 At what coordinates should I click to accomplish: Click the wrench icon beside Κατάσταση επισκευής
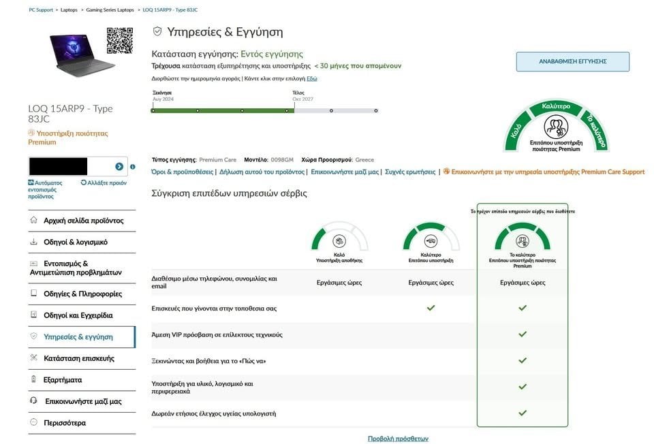tap(34, 358)
